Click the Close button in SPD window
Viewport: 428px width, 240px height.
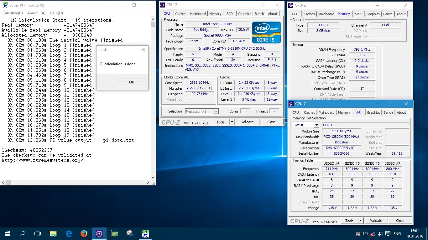click(400, 221)
